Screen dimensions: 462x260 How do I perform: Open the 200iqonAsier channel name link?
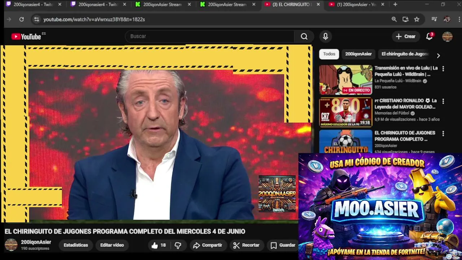36,242
